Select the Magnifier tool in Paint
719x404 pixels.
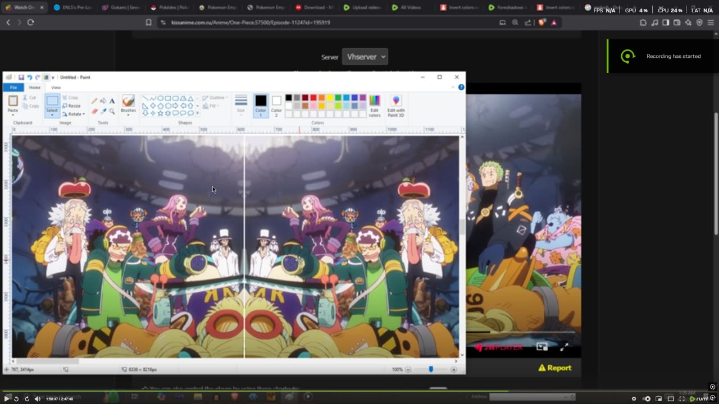(112, 111)
